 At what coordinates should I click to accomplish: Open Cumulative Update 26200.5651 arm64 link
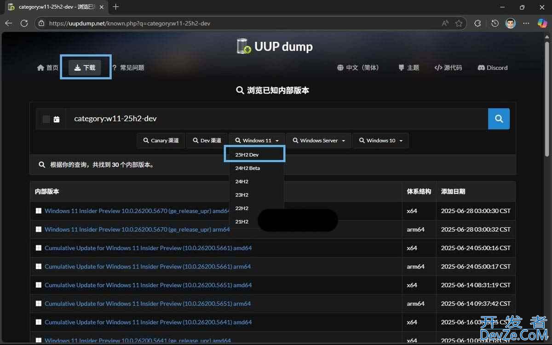(x=148, y=304)
